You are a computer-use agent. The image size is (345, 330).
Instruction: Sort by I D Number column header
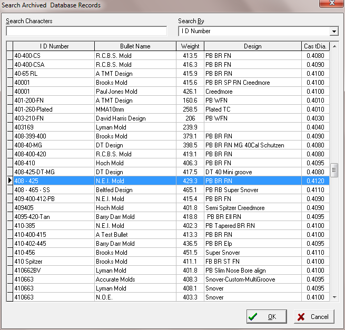tap(54, 46)
